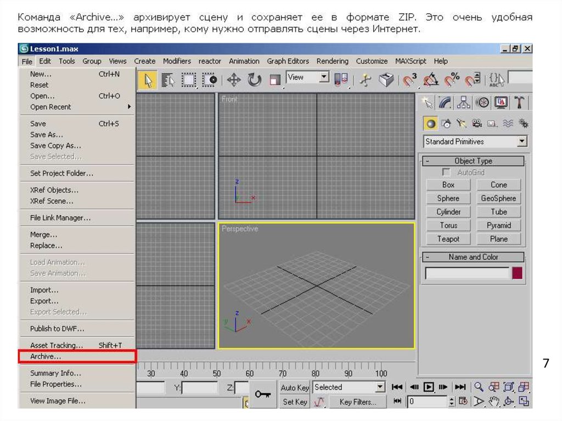Select the Move transform tool
The width and height of the screenshot is (562, 421).
pos(234,80)
